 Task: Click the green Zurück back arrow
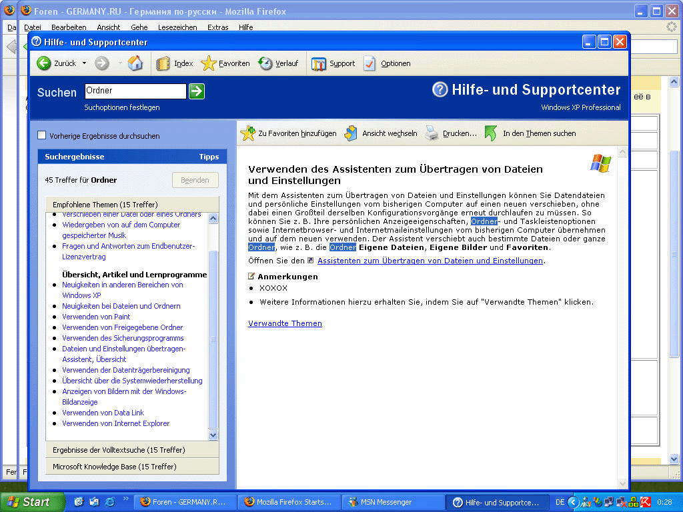coord(44,63)
